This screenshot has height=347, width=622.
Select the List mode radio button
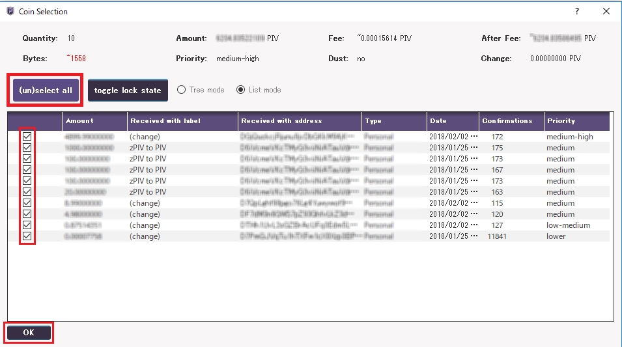tap(241, 90)
